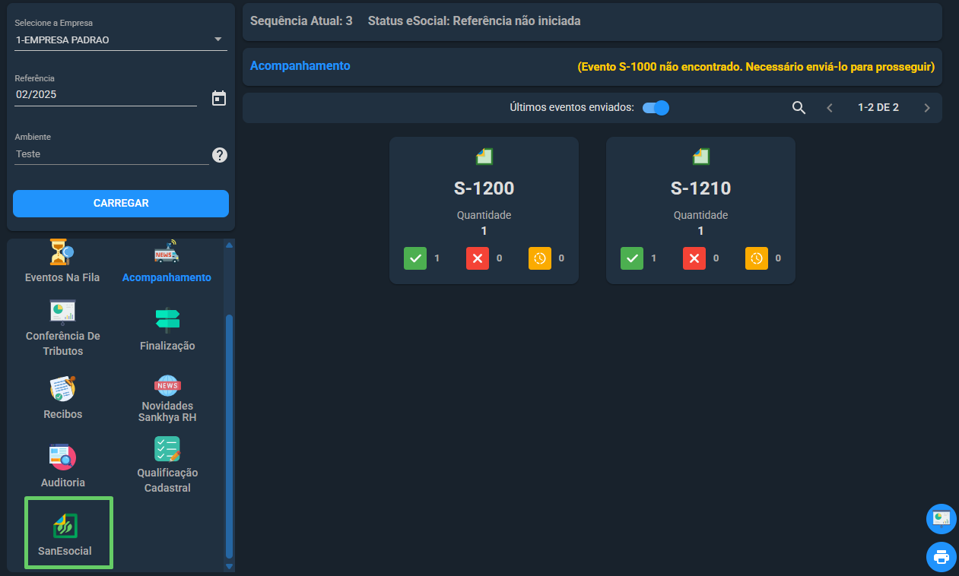Click the S-1210 card title
This screenshot has width=959, height=576.
[x=701, y=188]
